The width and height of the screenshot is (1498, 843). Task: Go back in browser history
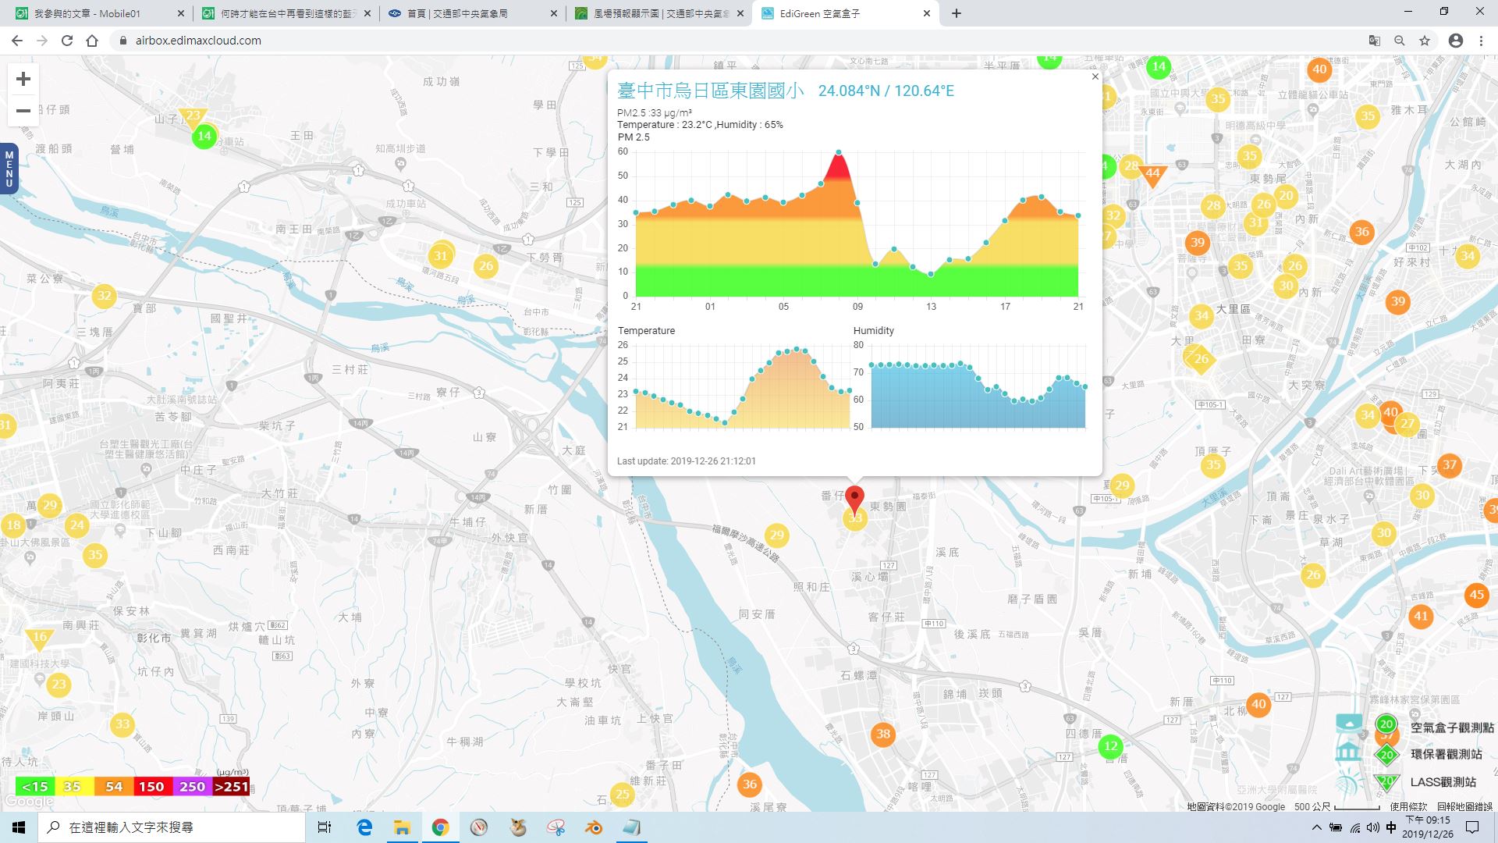coord(17,41)
